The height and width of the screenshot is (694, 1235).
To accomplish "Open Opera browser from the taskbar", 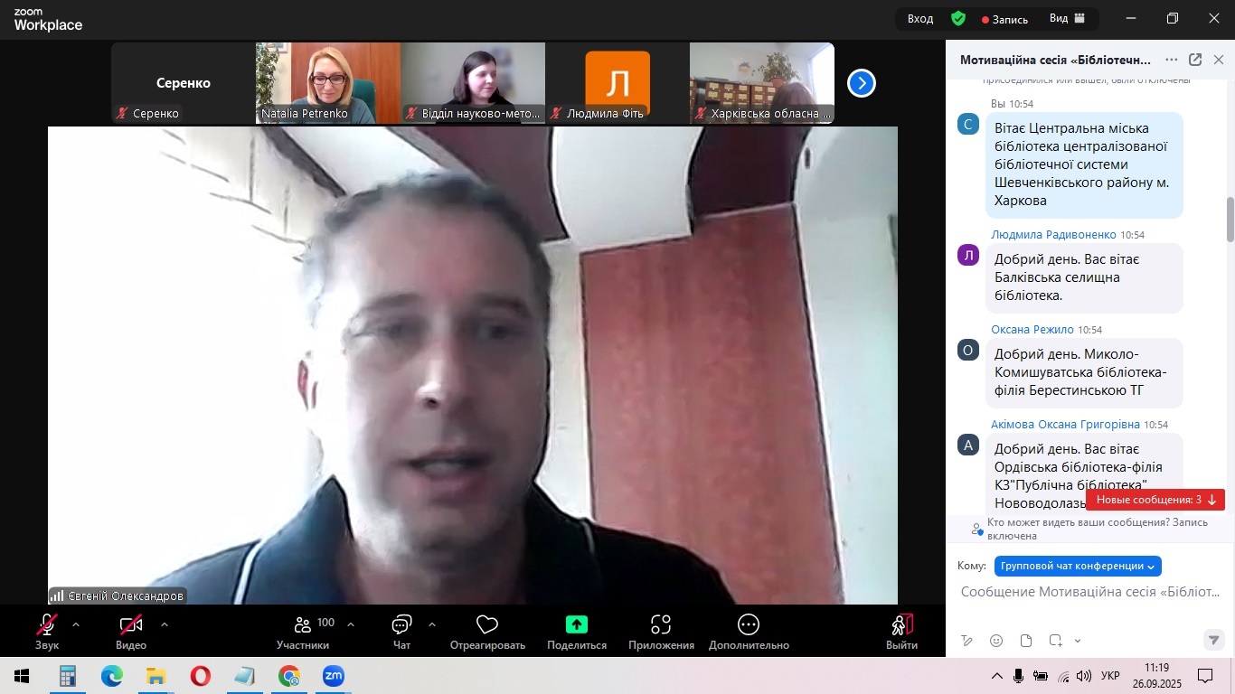I will click(200, 676).
